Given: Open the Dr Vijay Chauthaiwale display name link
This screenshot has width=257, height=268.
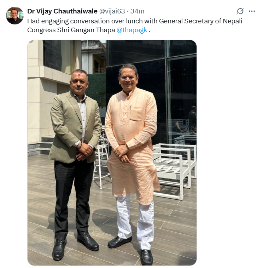Looking at the screenshot, I should click(x=62, y=11).
